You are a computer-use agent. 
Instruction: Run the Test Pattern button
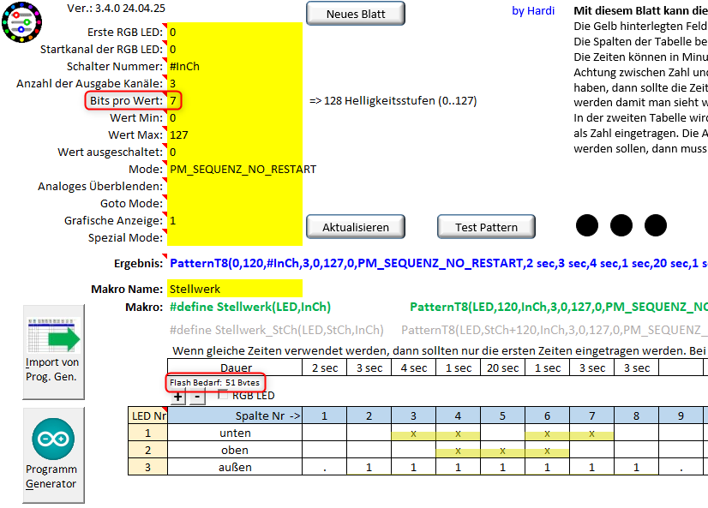click(x=486, y=227)
